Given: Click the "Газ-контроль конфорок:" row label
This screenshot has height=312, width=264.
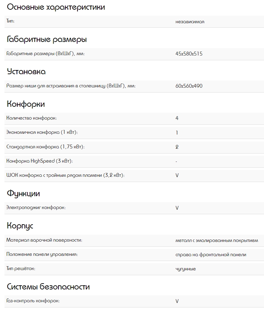Looking at the screenshot, I should point(33,301).
